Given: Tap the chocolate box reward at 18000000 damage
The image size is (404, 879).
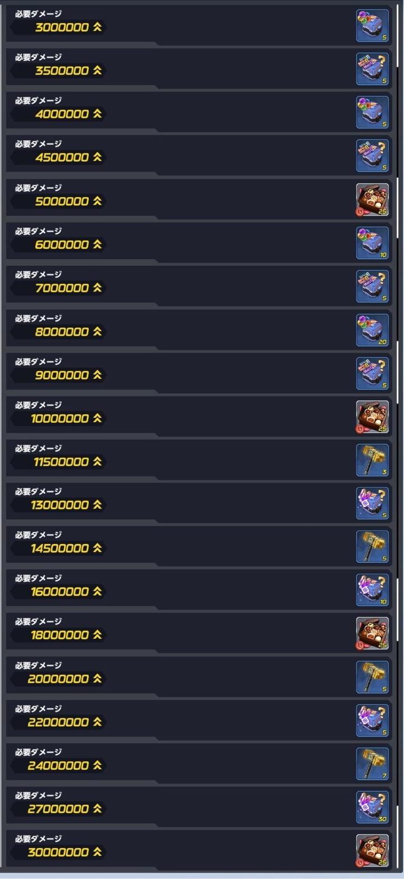Looking at the screenshot, I should click(x=372, y=634).
